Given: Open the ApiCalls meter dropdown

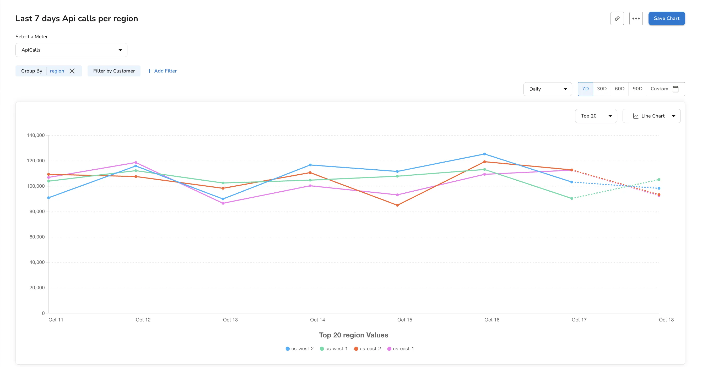Looking at the screenshot, I should 71,50.
